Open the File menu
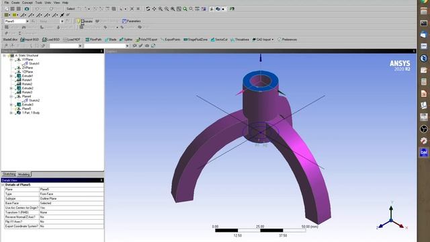The image size is (430, 242). coord(7,3)
